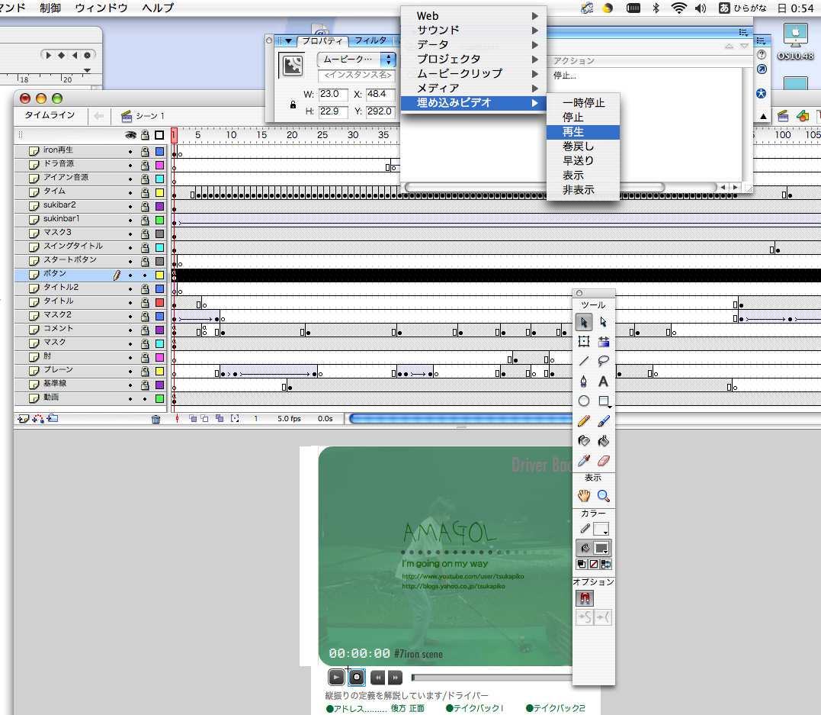
Task: Choose the Pencil tool
Action: [x=584, y=421]
